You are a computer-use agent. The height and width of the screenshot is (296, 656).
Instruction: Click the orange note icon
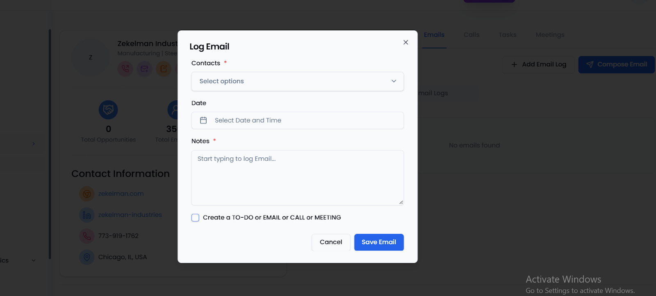(x=163, y=68)
